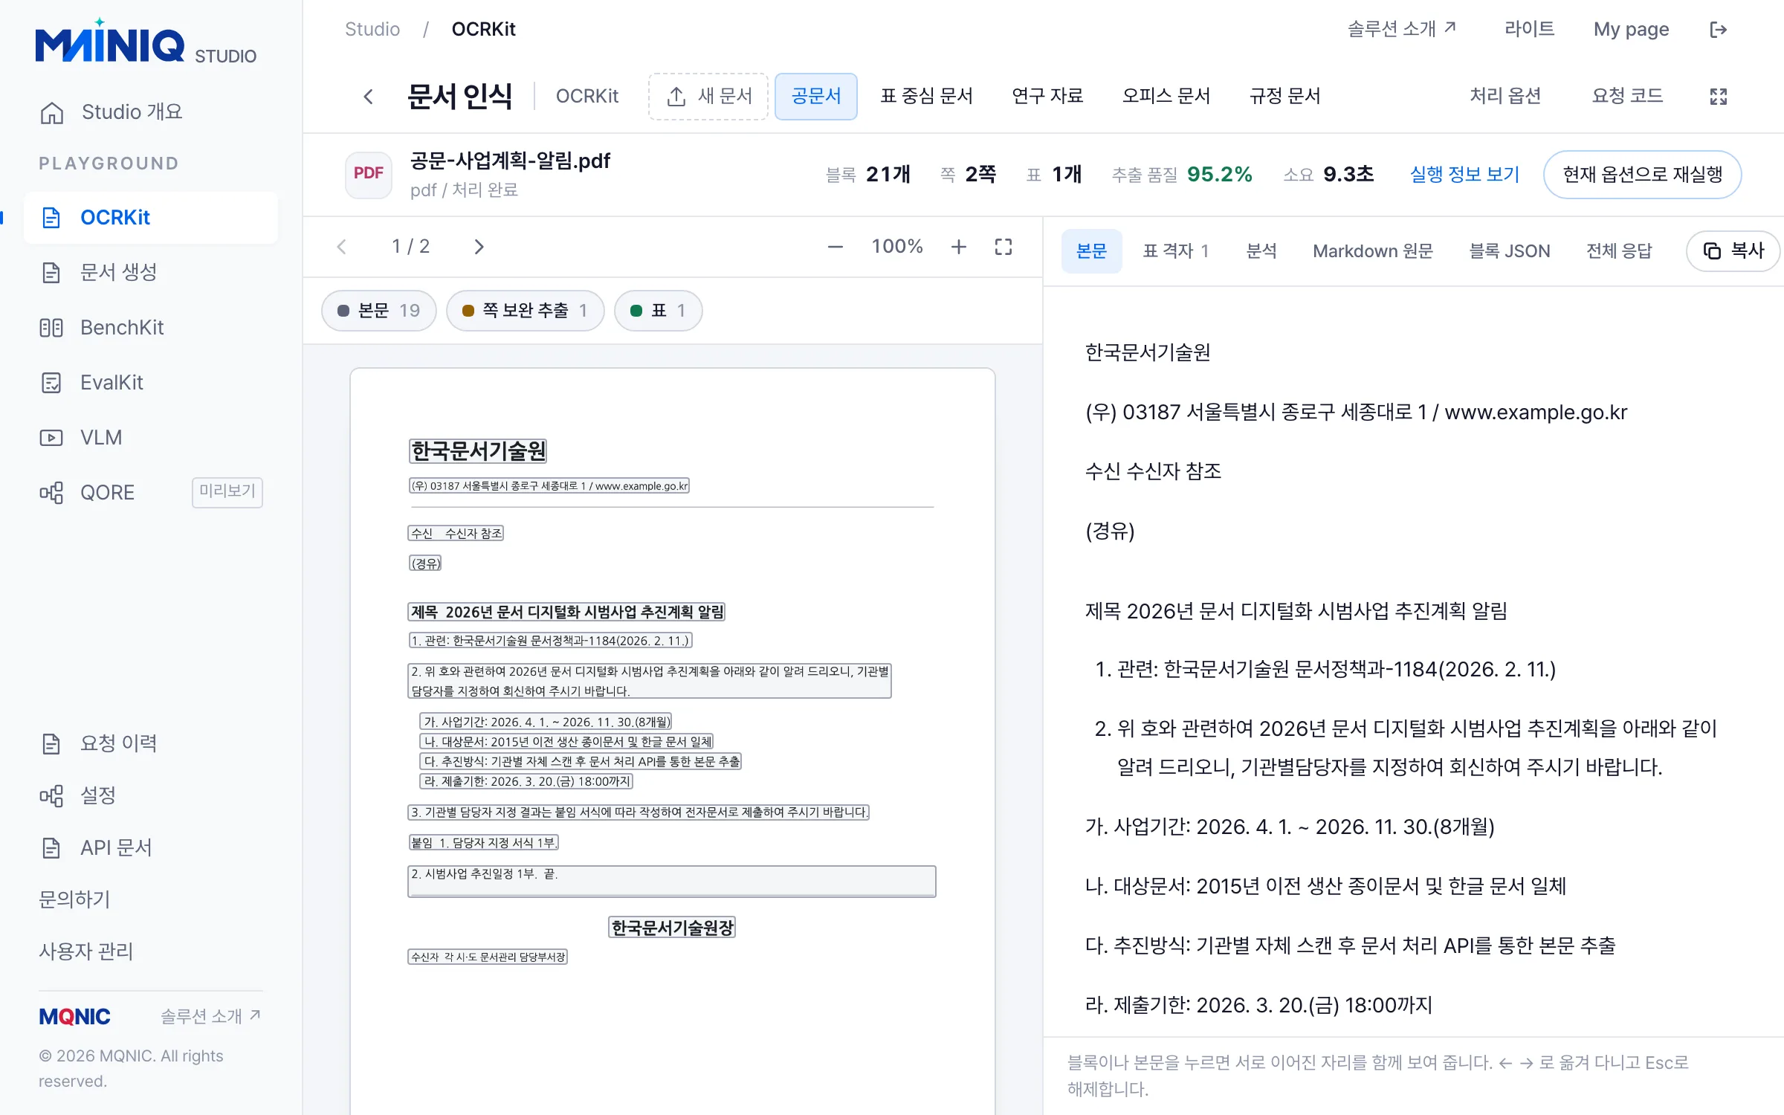This screenshot has width=1784, height=1115.
Task: Select the 제목 2026년 문서 디지털화 block in preview
Action: pyautogui.click(x=566, y=612)
